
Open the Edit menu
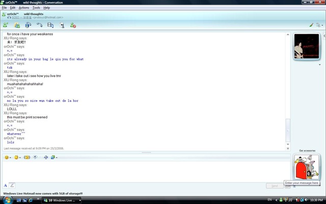12,8
